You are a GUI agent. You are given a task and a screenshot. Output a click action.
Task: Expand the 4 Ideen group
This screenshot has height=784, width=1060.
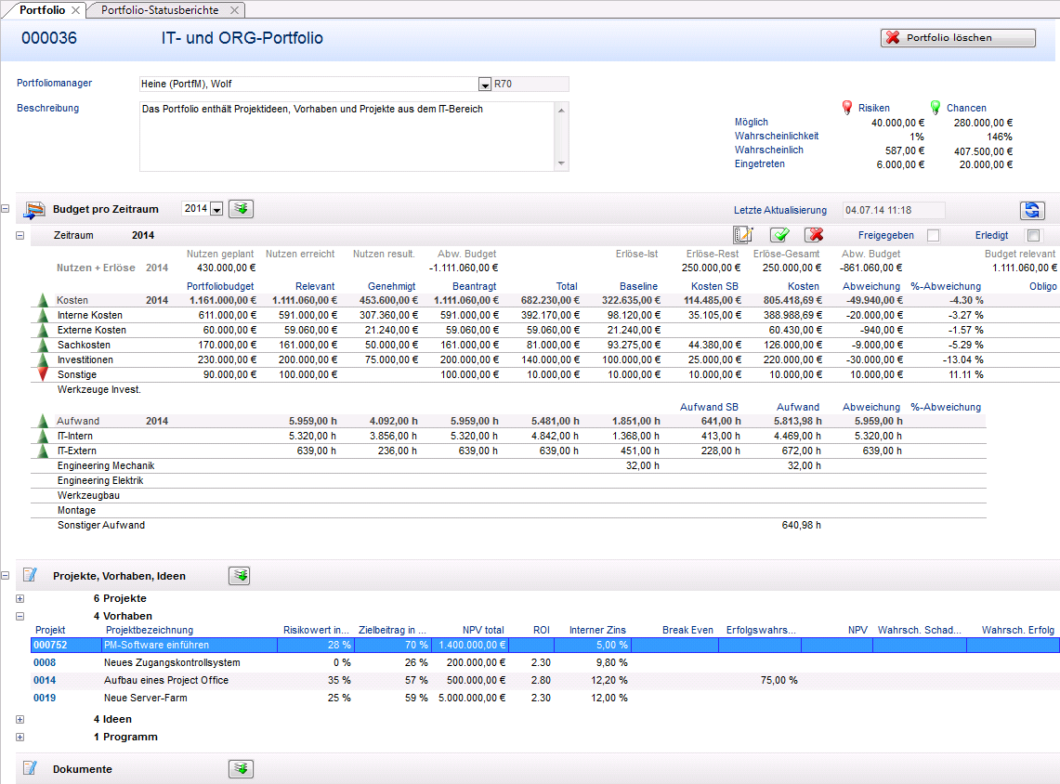[x=20, y=719]
